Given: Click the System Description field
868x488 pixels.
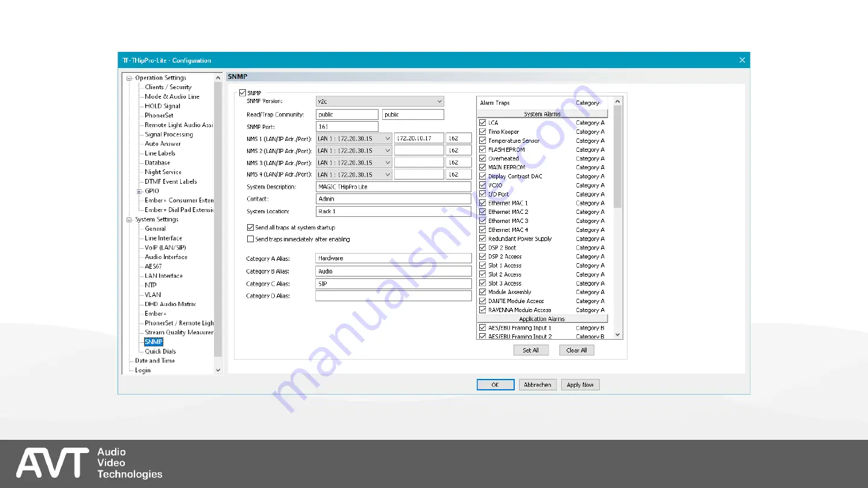Looking at the screenshot, I should pyautogui.click(x=394, y=187).
